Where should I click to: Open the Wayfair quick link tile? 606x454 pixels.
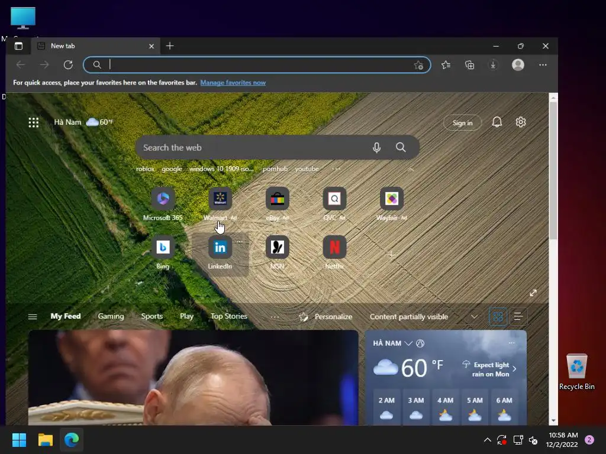point(392,205)
